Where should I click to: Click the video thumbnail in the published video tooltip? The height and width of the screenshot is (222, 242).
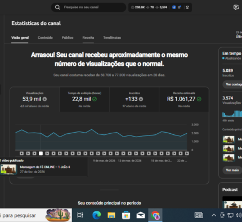8,169
